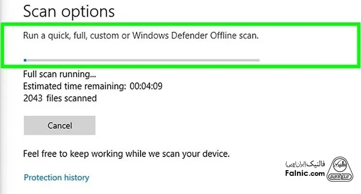
Task: Click the gray unfilled end of progress bar
Action: click(258, 60)
